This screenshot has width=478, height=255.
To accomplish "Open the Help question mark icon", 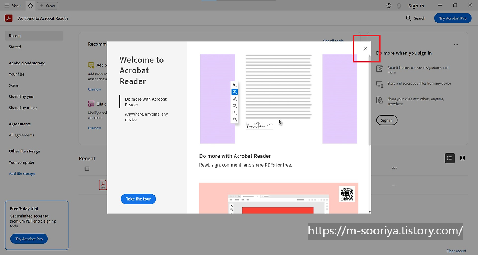I will [x=389, y=6].
